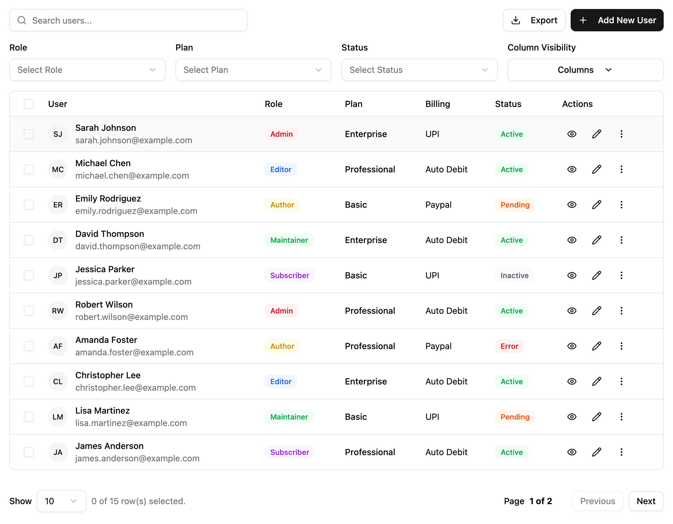Image resolution: width=673 pixels, height=524 pixels.
Task: Open the Select Plan dropdown
Action: (x=253, y=70)
